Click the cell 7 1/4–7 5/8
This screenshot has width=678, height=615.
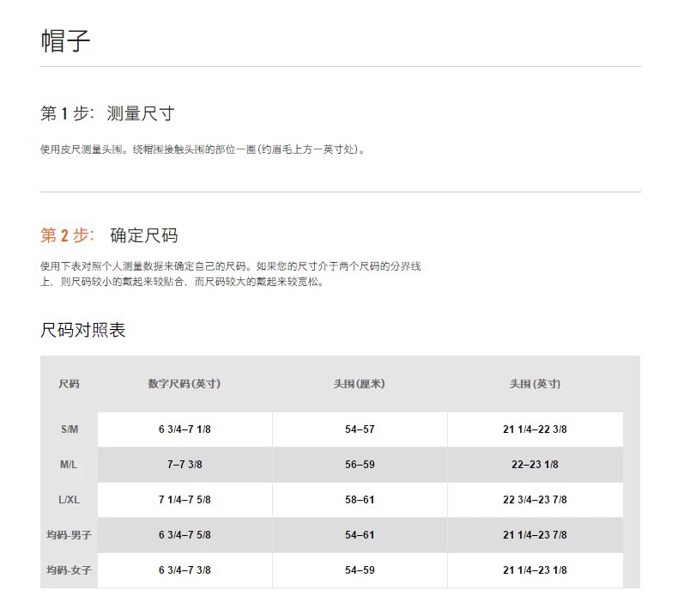pyautogui.click(x=185, y=500)
